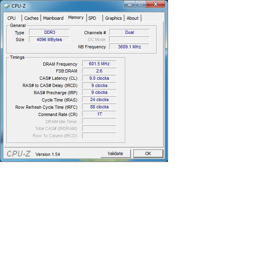
Task: Click the tRFC value 88 clocks
Action: 99,107
